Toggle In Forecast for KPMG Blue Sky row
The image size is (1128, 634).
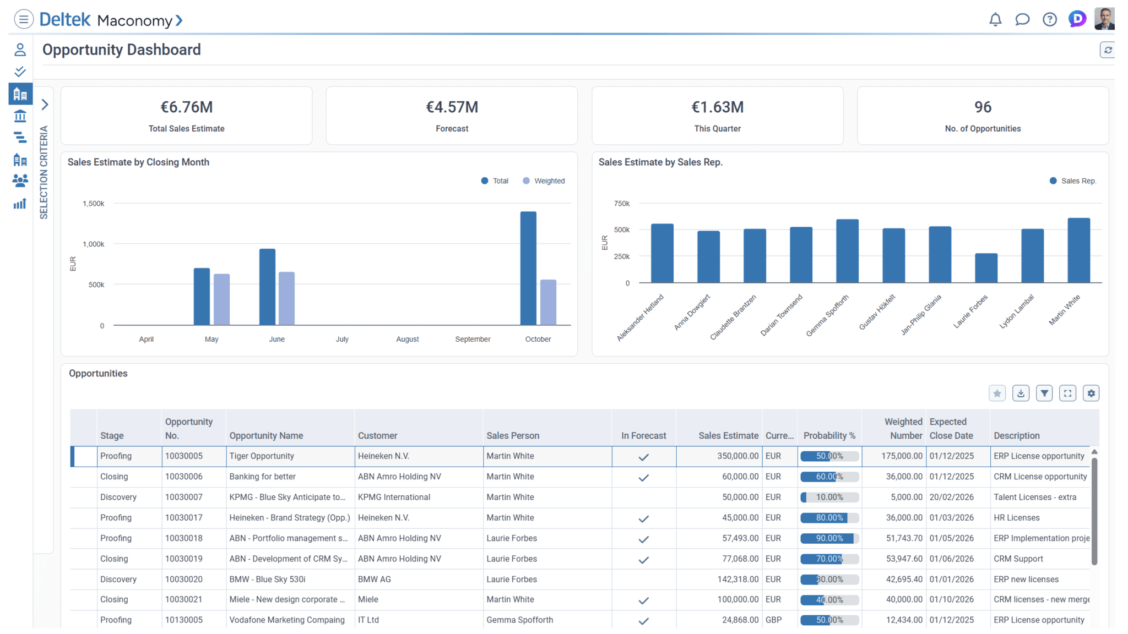(643, 498)
